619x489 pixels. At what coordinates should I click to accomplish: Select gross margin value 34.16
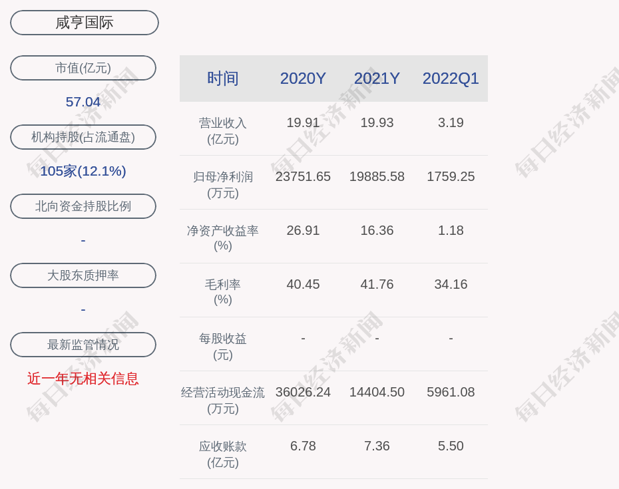click(x=451, y=284)
